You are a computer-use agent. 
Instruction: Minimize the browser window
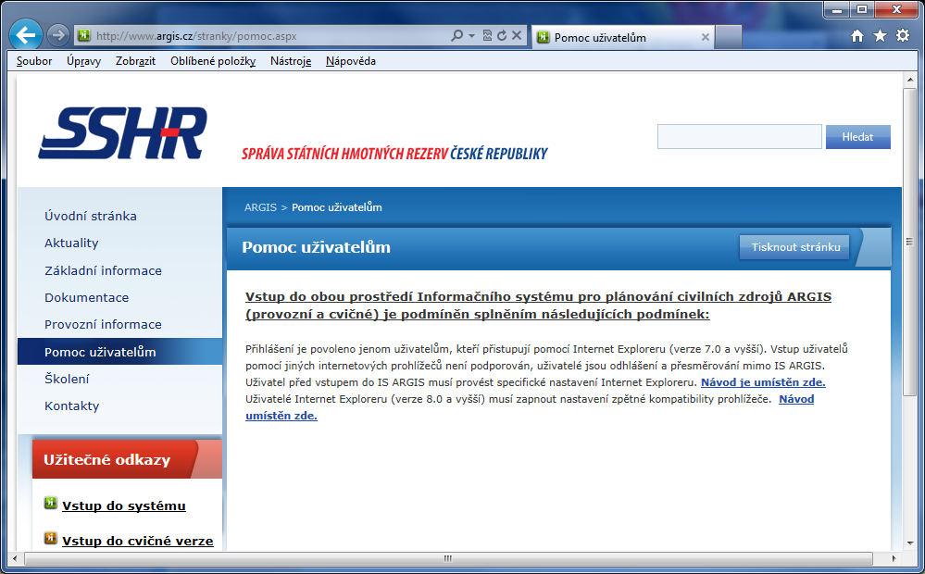tap(836, 10)
